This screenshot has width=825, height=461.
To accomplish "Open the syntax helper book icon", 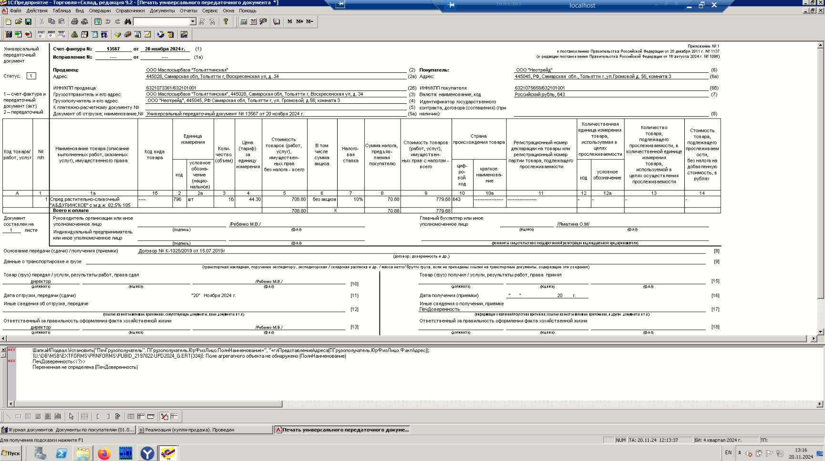I will (x=277, y=21).
